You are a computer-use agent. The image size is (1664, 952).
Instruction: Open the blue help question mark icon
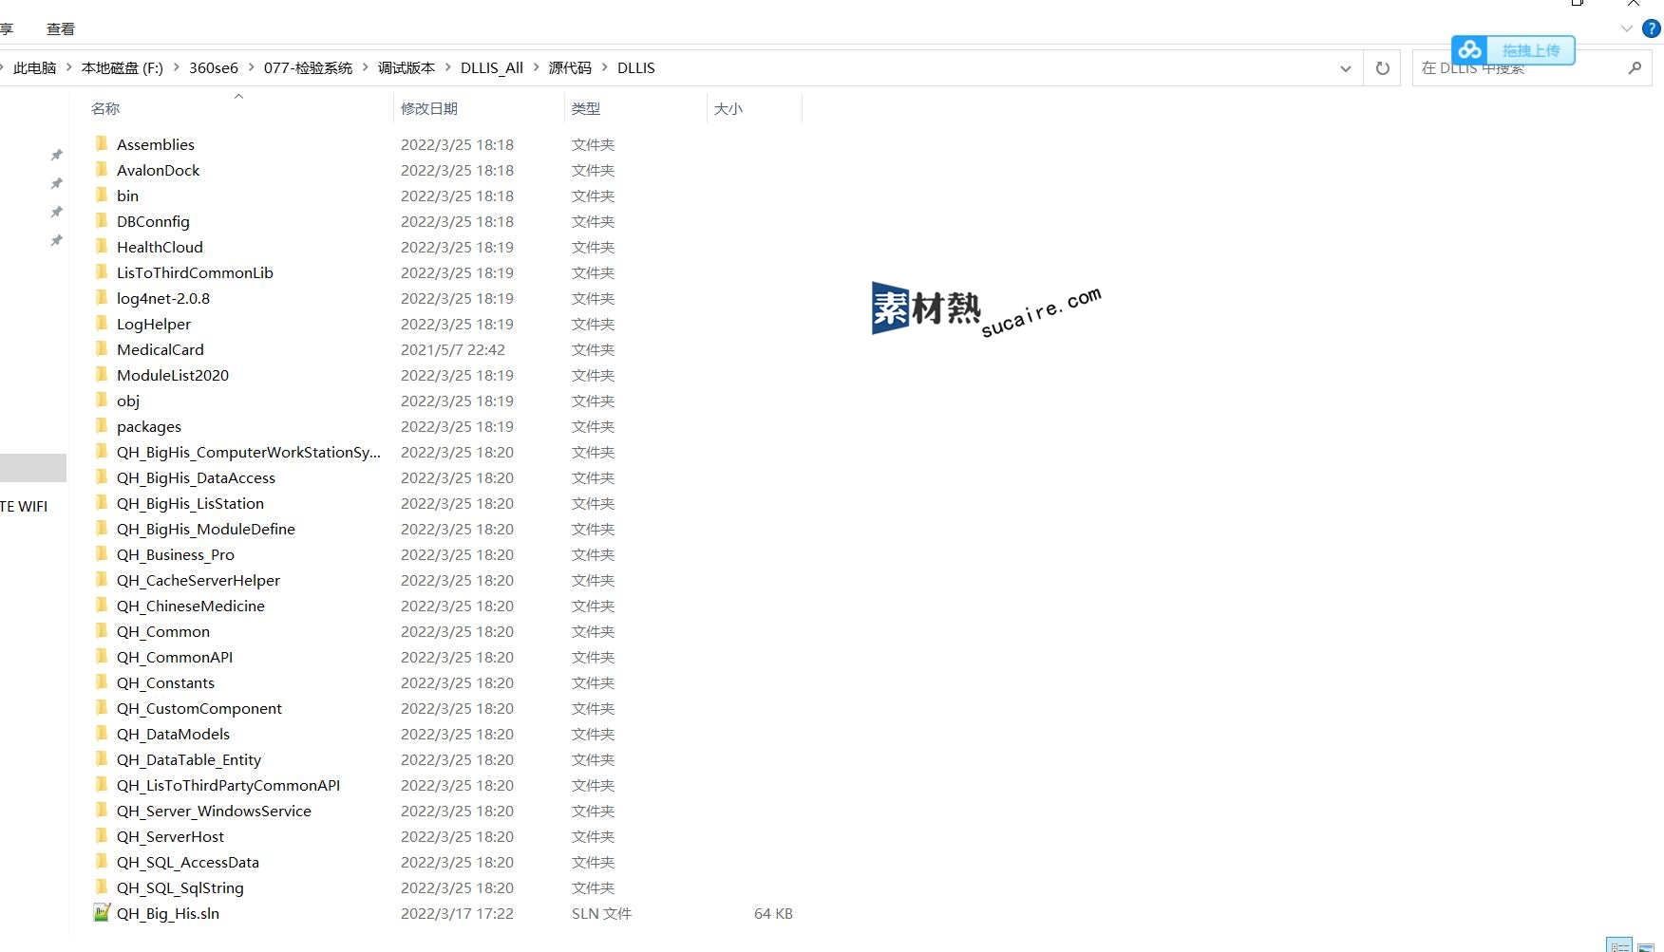pos(1652,28)
